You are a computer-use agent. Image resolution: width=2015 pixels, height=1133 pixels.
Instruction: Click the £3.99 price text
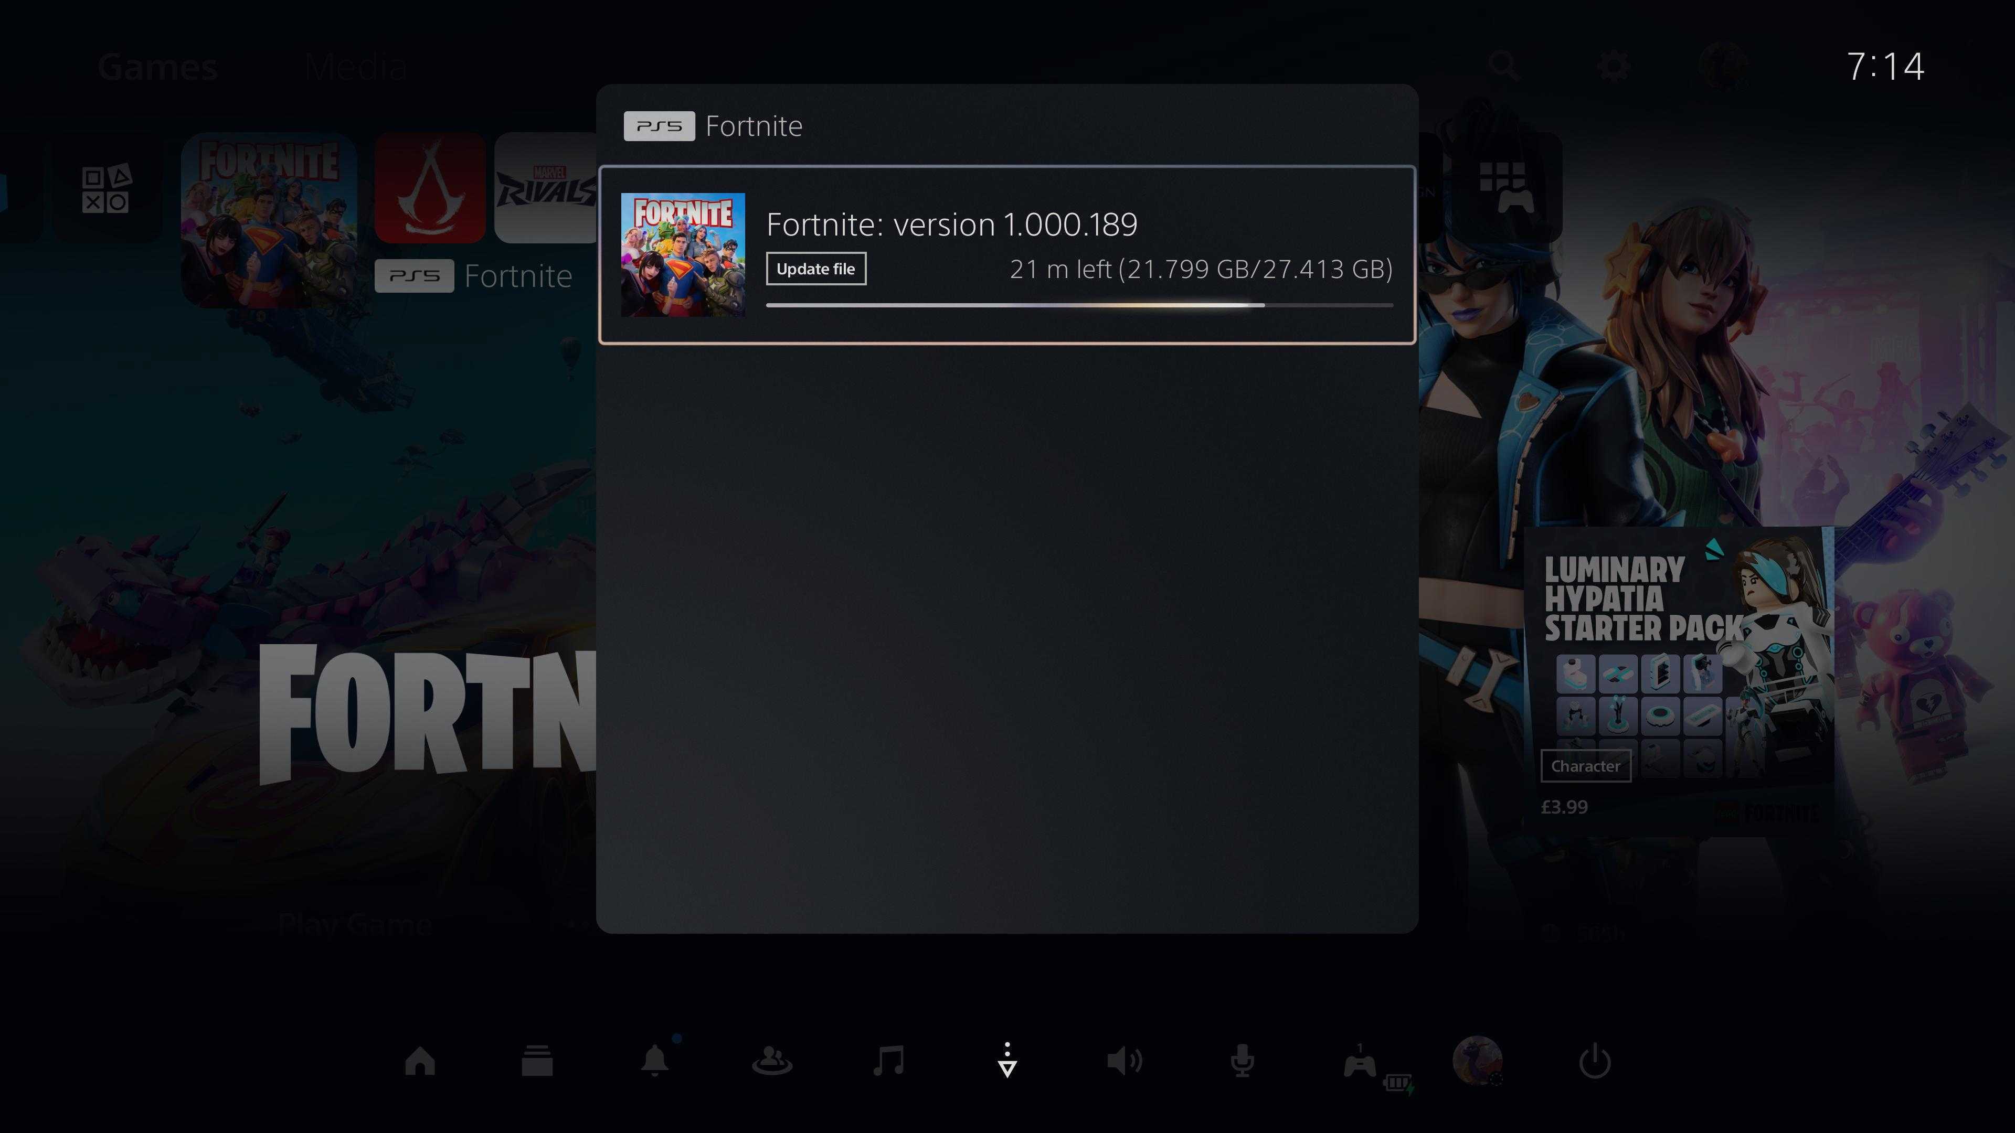click(x=1564, y=807)
